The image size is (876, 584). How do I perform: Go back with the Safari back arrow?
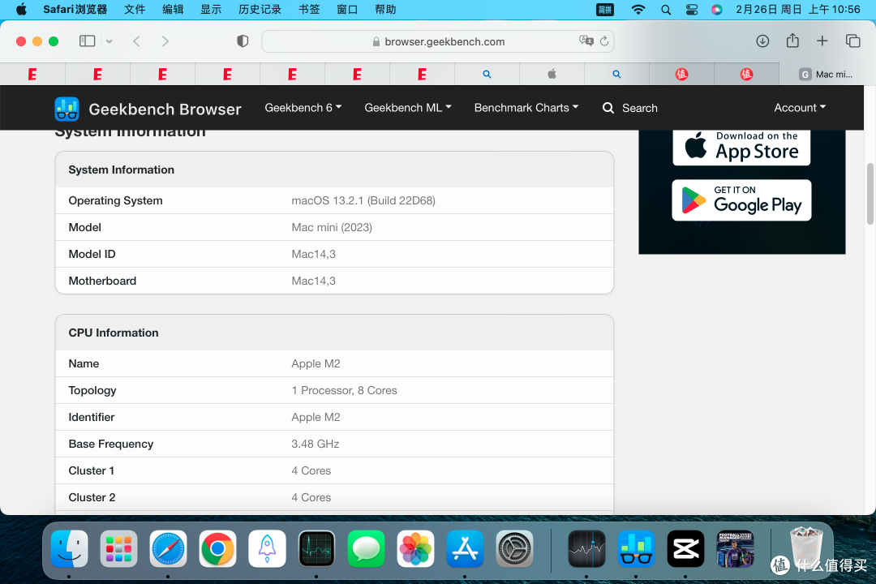pyautogui.click(x=136, y=41)
